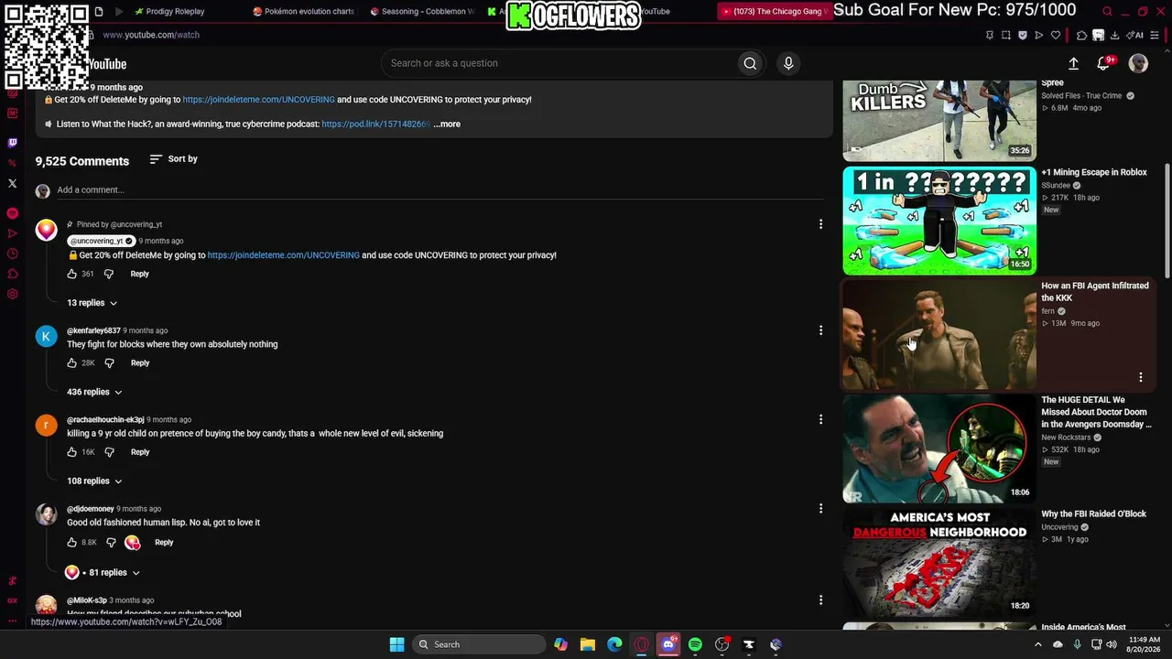
Task: Click the browser address bar URL
Action: (x=151, y=35)
